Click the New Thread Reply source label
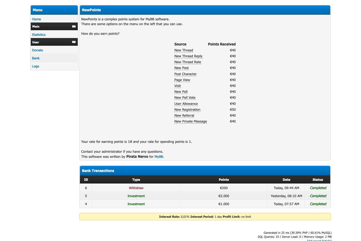 pyautogui.click(x=188, y=56)
